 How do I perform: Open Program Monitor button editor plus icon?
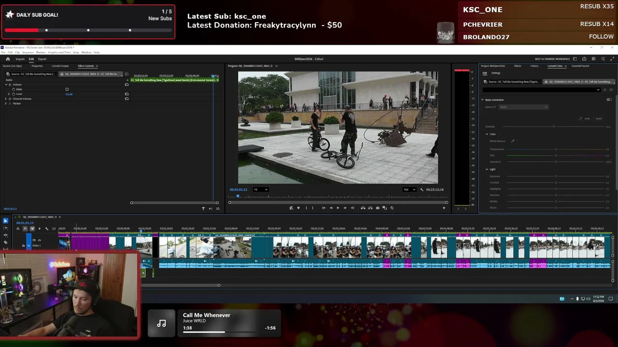coord(444,208)
